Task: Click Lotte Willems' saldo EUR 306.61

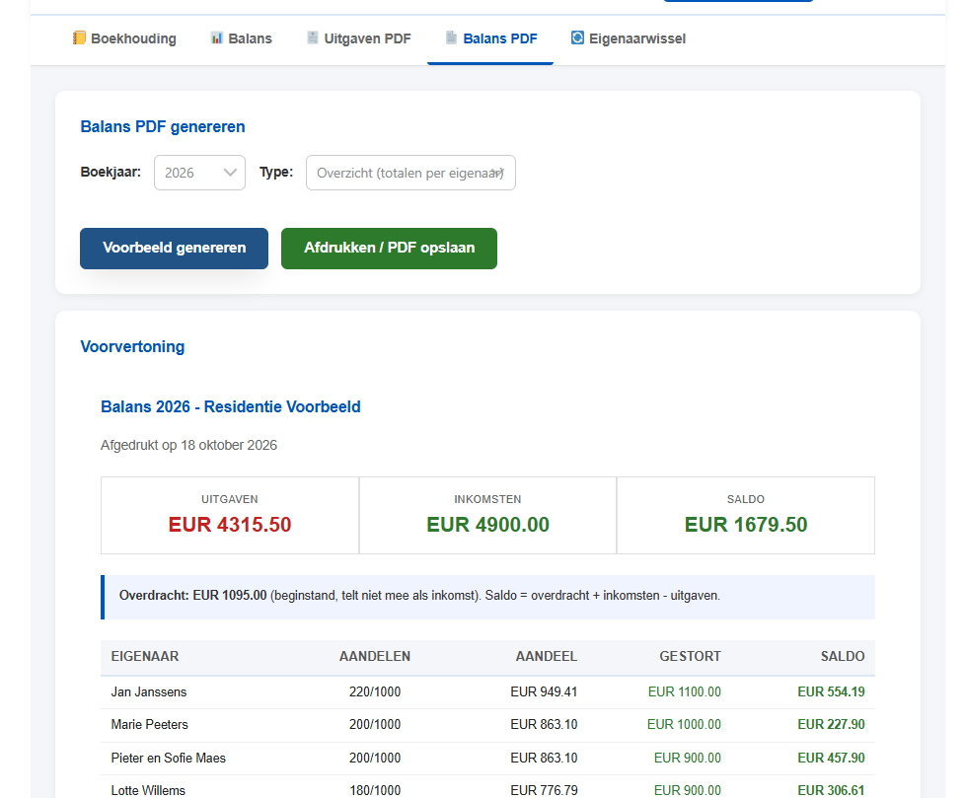Action: click(832, 791)
